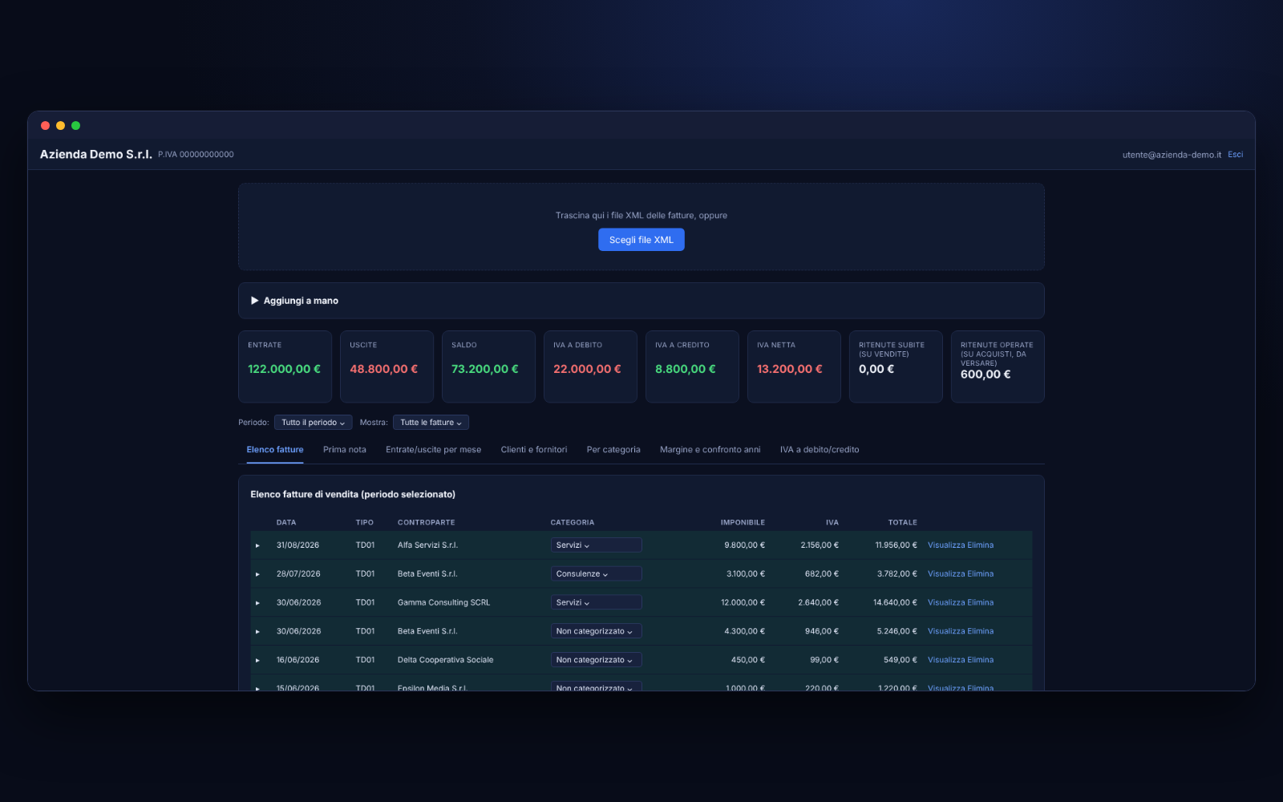Click the IVA NETTA 13.200,00 € value

790,370
